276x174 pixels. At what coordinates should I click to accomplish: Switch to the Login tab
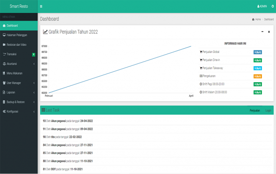tap(268, 111)
